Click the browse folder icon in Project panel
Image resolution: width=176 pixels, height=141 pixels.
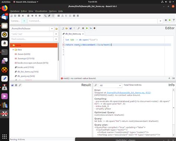(56, 29)
